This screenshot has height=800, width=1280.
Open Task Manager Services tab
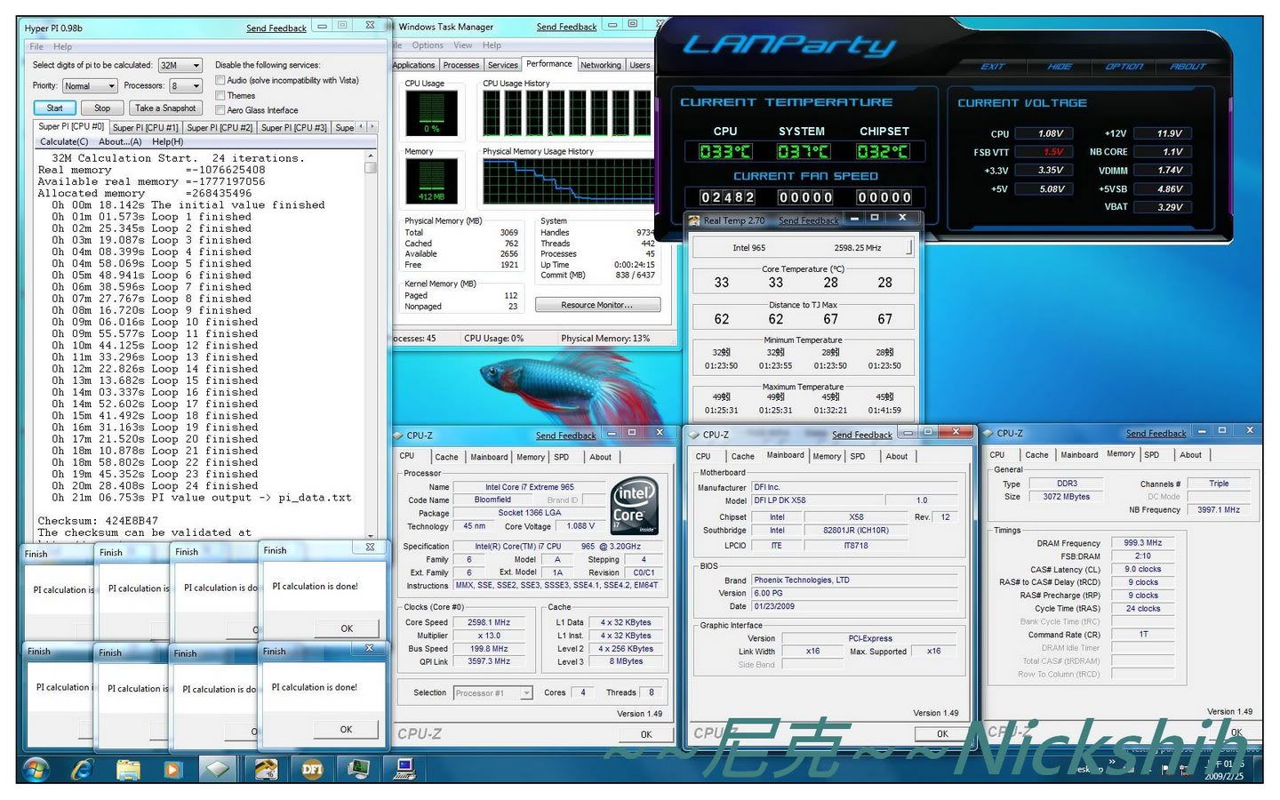tap(502, 65)
